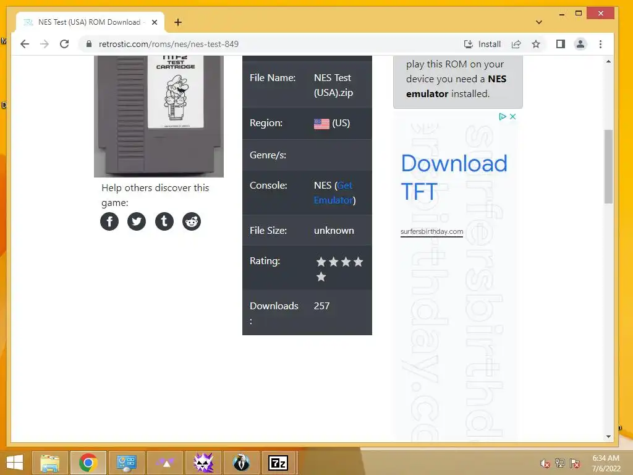Rate the ROM with the fifth star
Viewport: 633px width, 475px height.
321,277
